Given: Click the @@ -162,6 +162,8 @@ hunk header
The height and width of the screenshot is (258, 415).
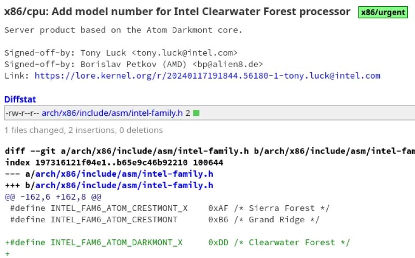Looking at the screenshot, I should point(53,197).
